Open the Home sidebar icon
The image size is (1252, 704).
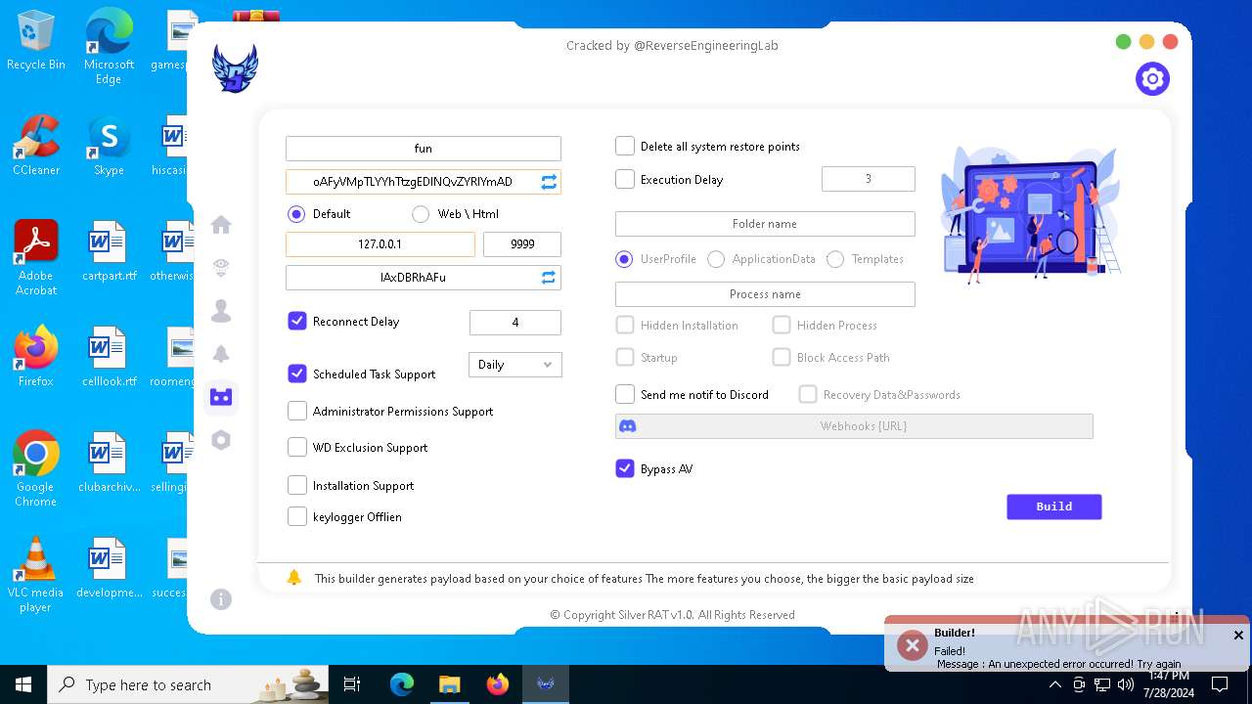pyautogui.click(x=221, y=225)
